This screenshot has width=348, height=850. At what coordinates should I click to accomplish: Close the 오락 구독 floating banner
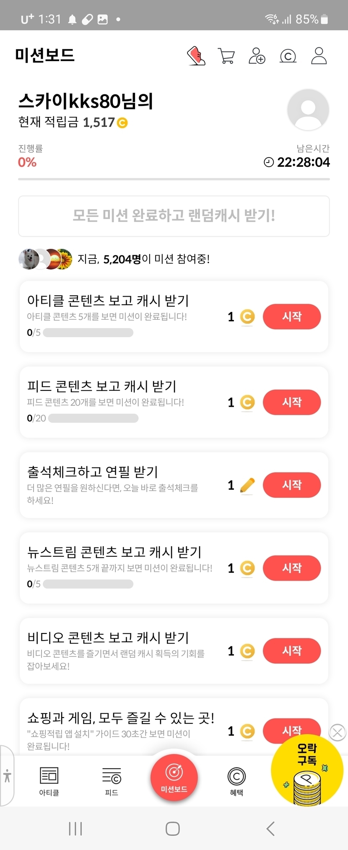pyautogui.click(x=338, y=732)
